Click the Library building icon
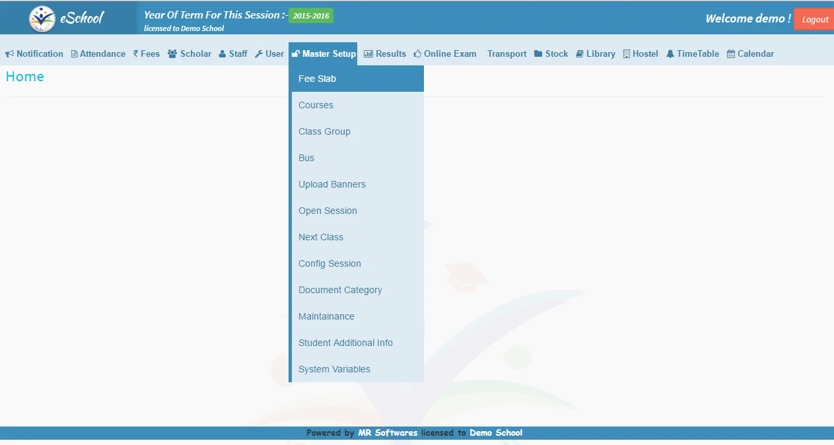Viewport: 834px width, 445px height. (x=579, y=53)
